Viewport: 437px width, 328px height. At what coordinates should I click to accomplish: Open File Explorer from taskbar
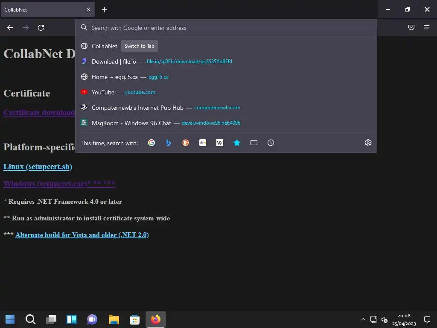pos(114,319)
